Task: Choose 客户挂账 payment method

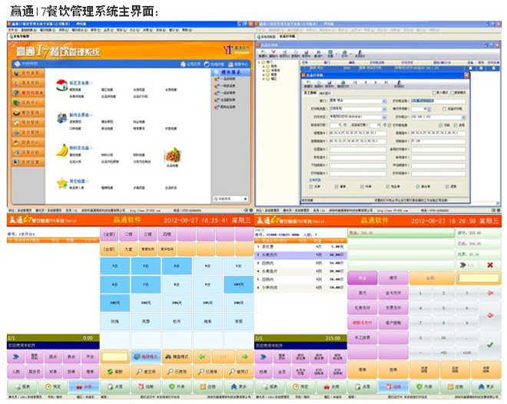Action: pyautogui.click(x=393, y=323)
